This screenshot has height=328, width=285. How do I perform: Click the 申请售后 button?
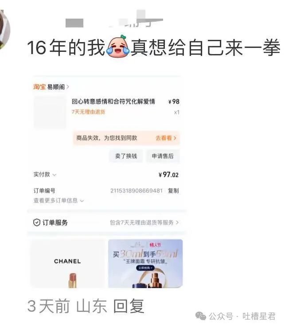click(163, 156)
